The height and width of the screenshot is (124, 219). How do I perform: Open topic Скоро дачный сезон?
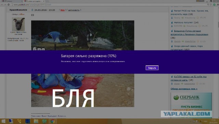[x=186, y=48]
